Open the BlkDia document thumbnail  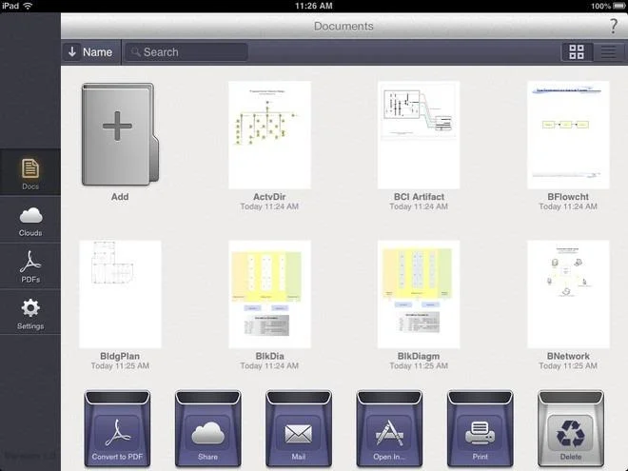coord(269,294)
